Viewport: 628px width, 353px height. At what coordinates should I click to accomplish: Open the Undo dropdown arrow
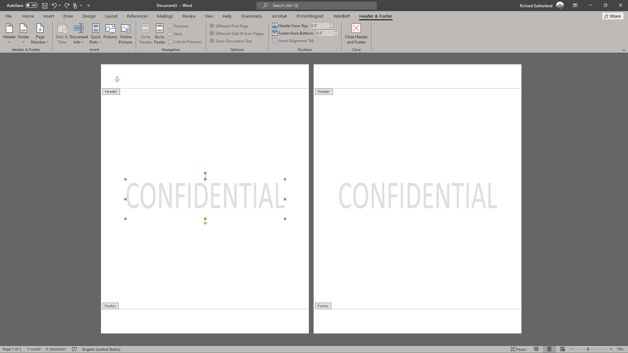[x=60, y=6]
